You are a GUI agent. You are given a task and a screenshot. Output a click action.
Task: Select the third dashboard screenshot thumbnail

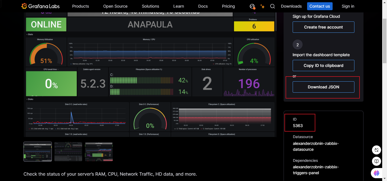tap(99, 152)
